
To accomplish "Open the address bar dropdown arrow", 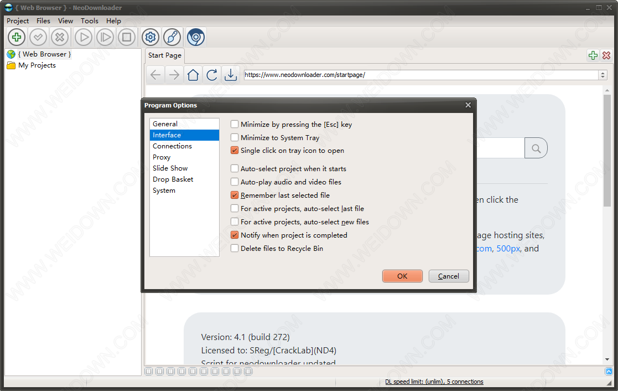I will tap(603, 75).
